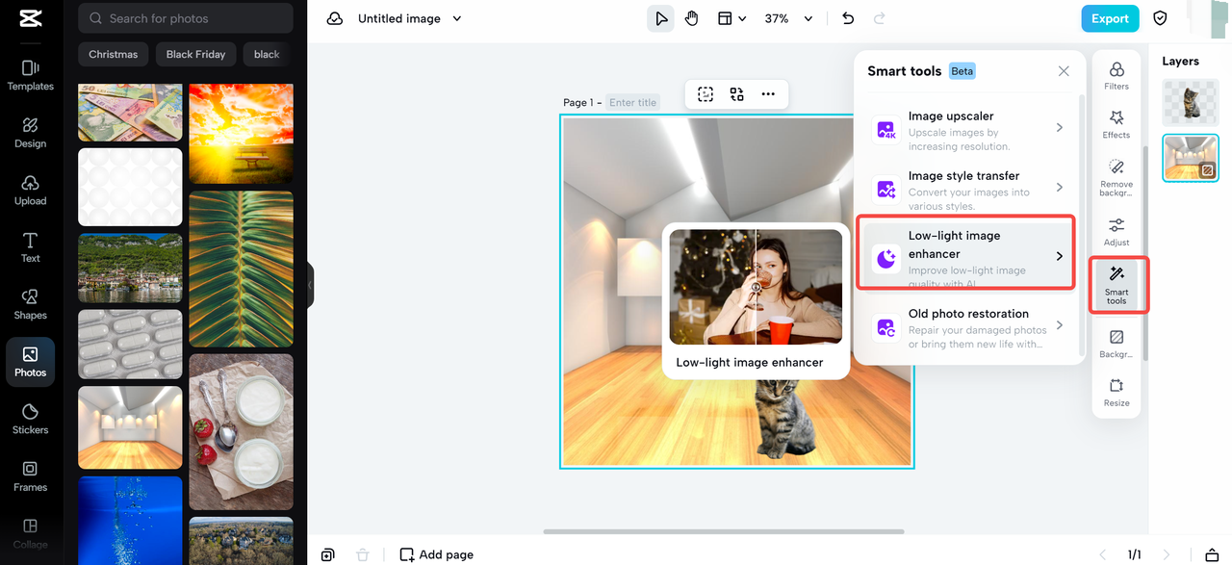
Task: Open the Collage sidebar panel
Action: [30, 533]
